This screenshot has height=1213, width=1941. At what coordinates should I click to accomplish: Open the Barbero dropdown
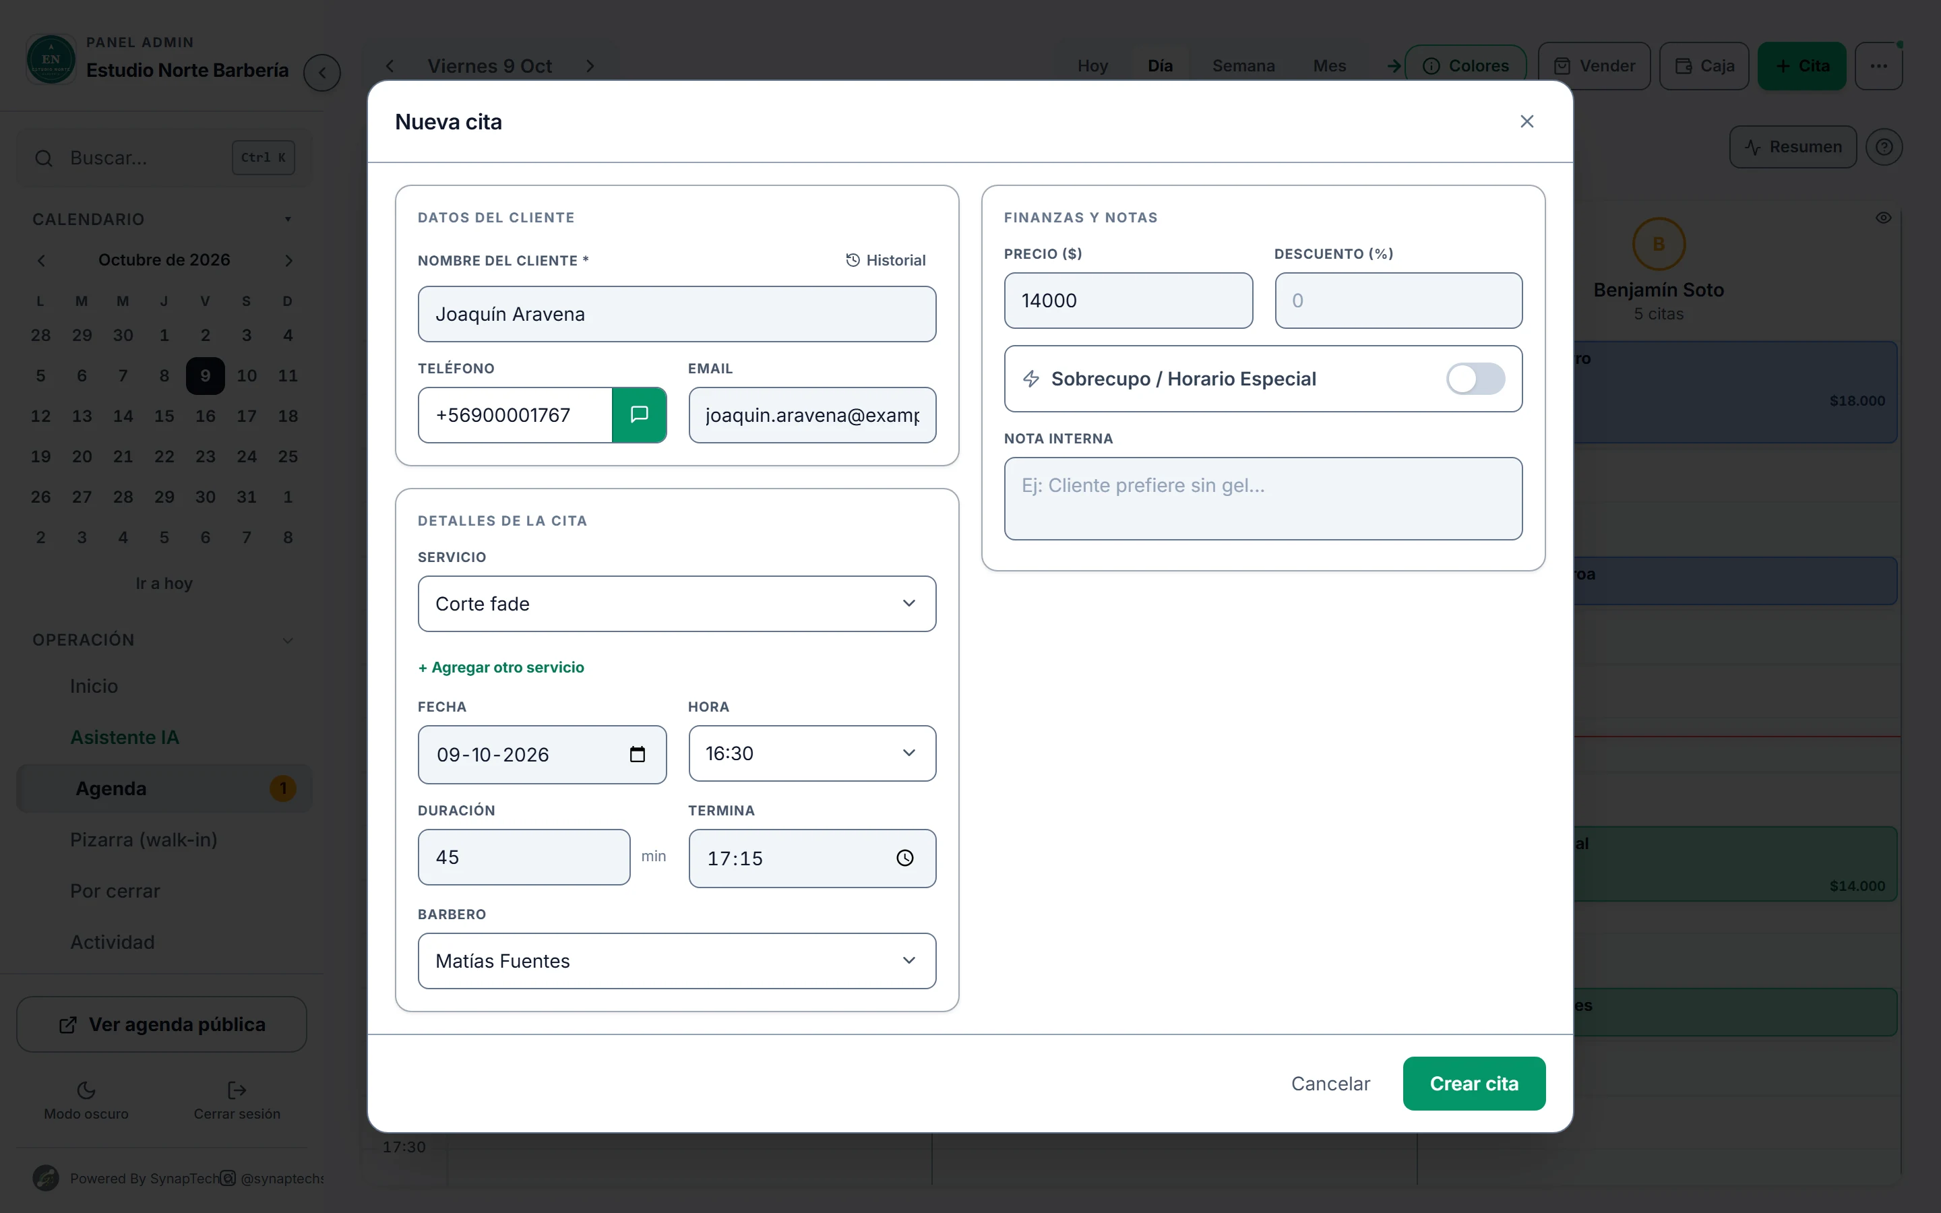tap(676, 960)
